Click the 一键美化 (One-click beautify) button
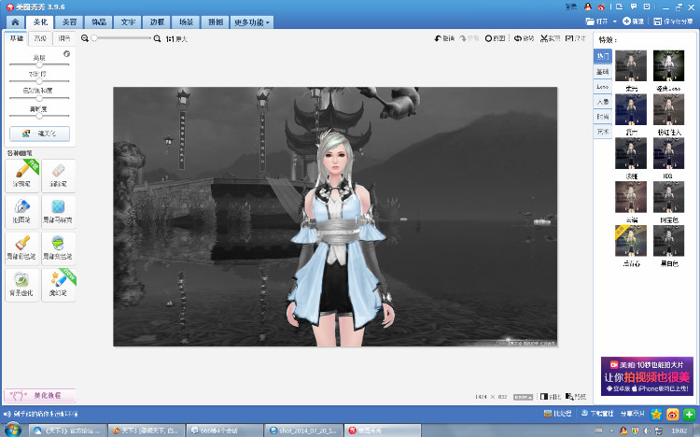This screenshot has height=437, width=700. tap(40, 134)
